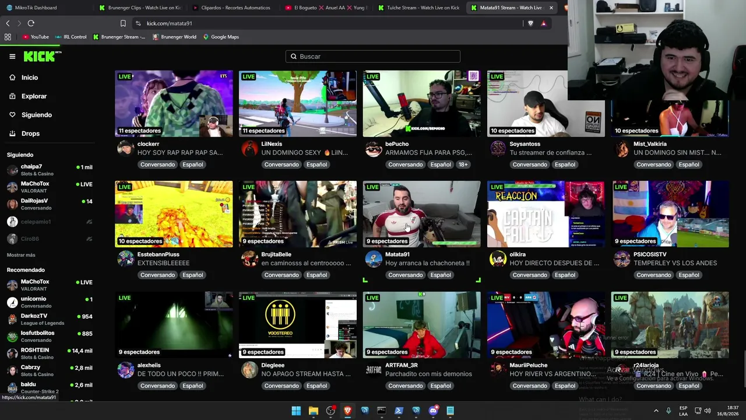Open Siguiendo in the Kick sidebar

tap(36, 115)
